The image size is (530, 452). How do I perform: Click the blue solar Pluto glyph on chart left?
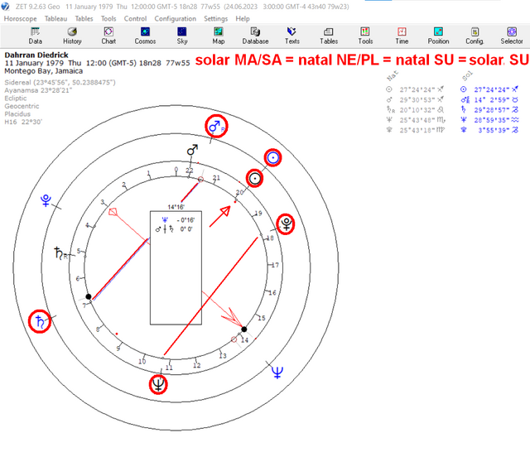(x=46, y=200)
